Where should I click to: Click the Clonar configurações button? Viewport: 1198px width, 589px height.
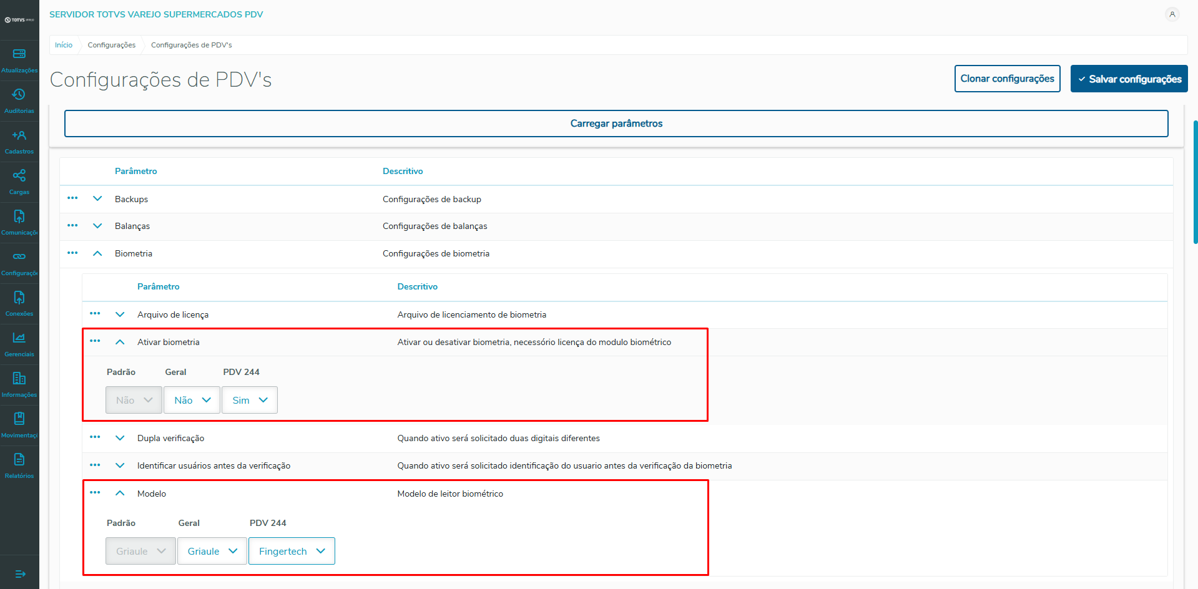click(x=1007, y=79)
